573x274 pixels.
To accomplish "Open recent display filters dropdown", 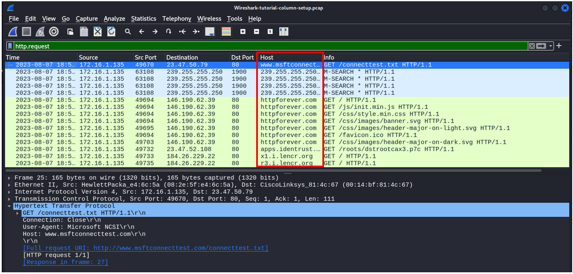I will [551, 46].
